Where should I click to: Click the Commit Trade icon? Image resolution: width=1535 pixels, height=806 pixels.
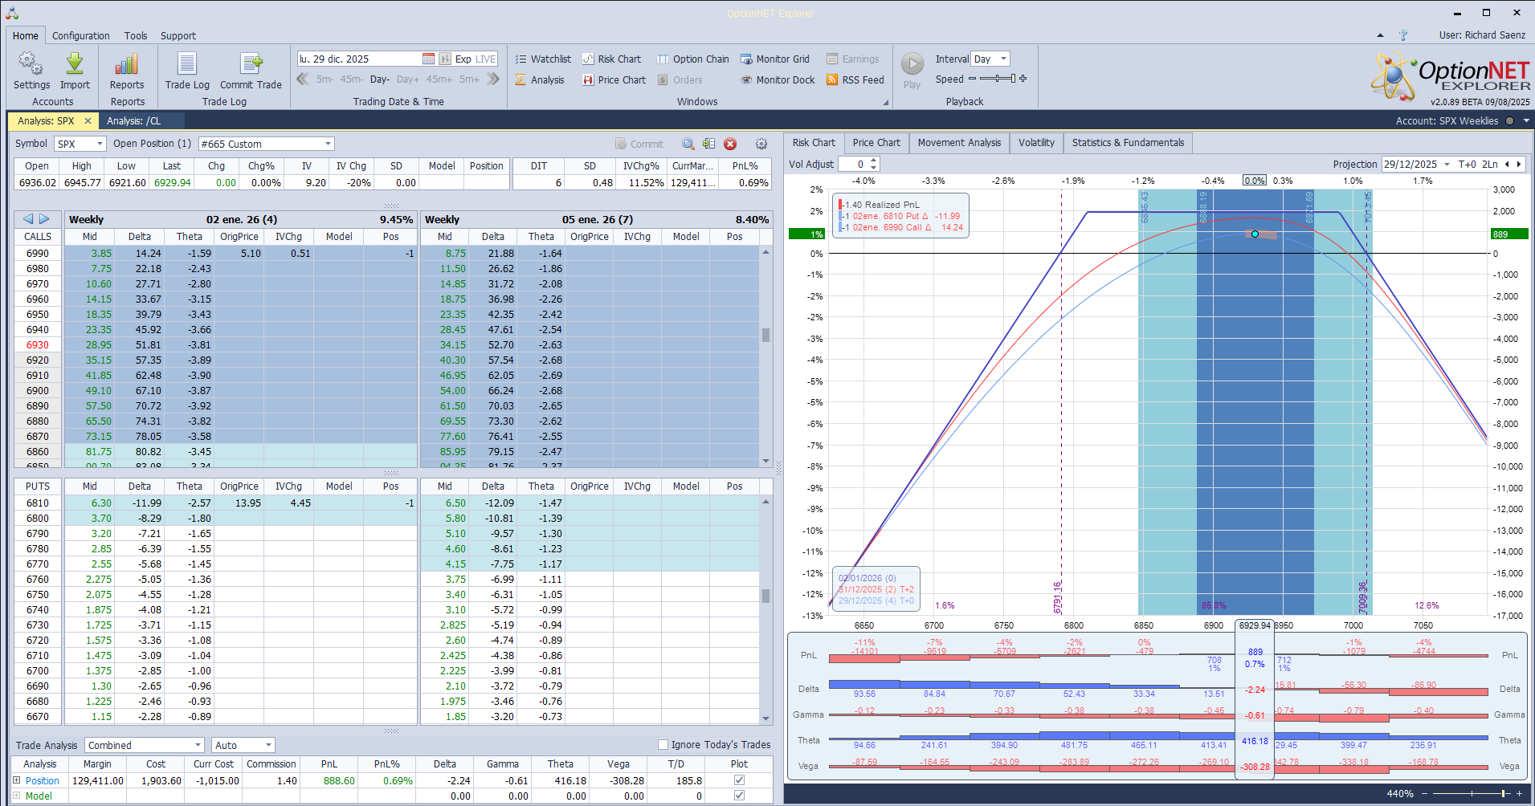251,65
